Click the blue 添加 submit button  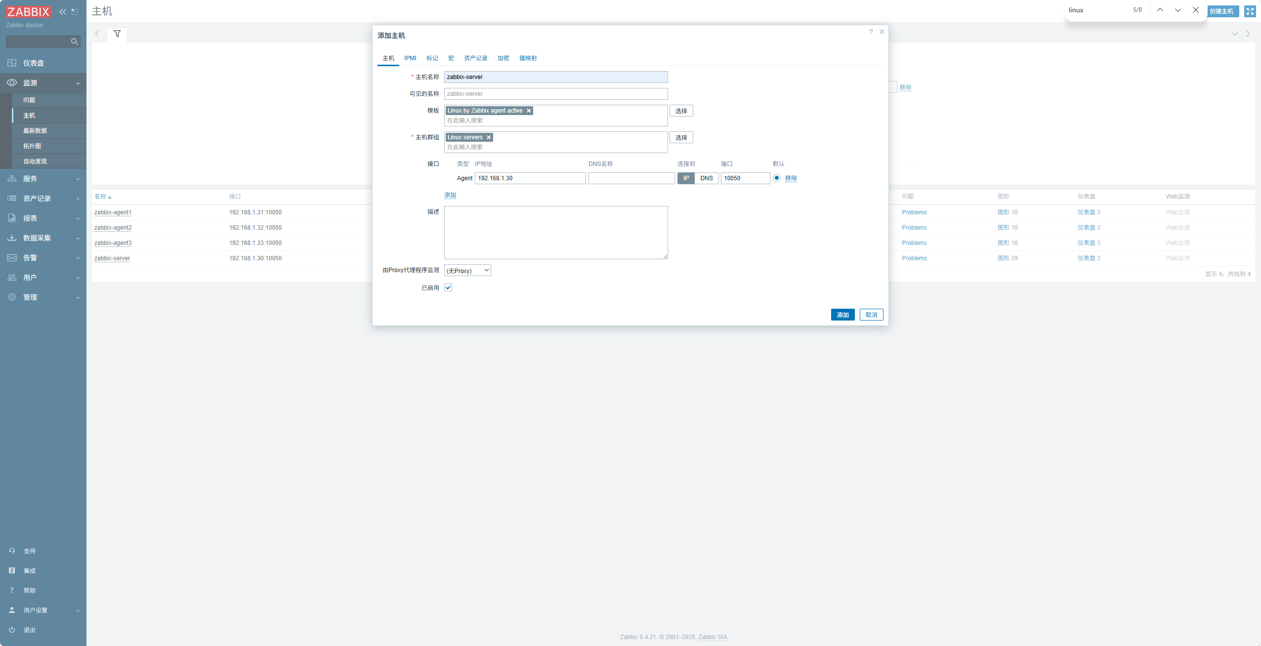(x=843, y=315)
